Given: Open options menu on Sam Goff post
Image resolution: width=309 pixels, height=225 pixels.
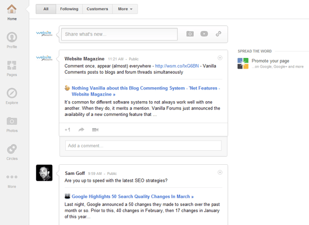Looking at the screenshot, I should [220, 172].
